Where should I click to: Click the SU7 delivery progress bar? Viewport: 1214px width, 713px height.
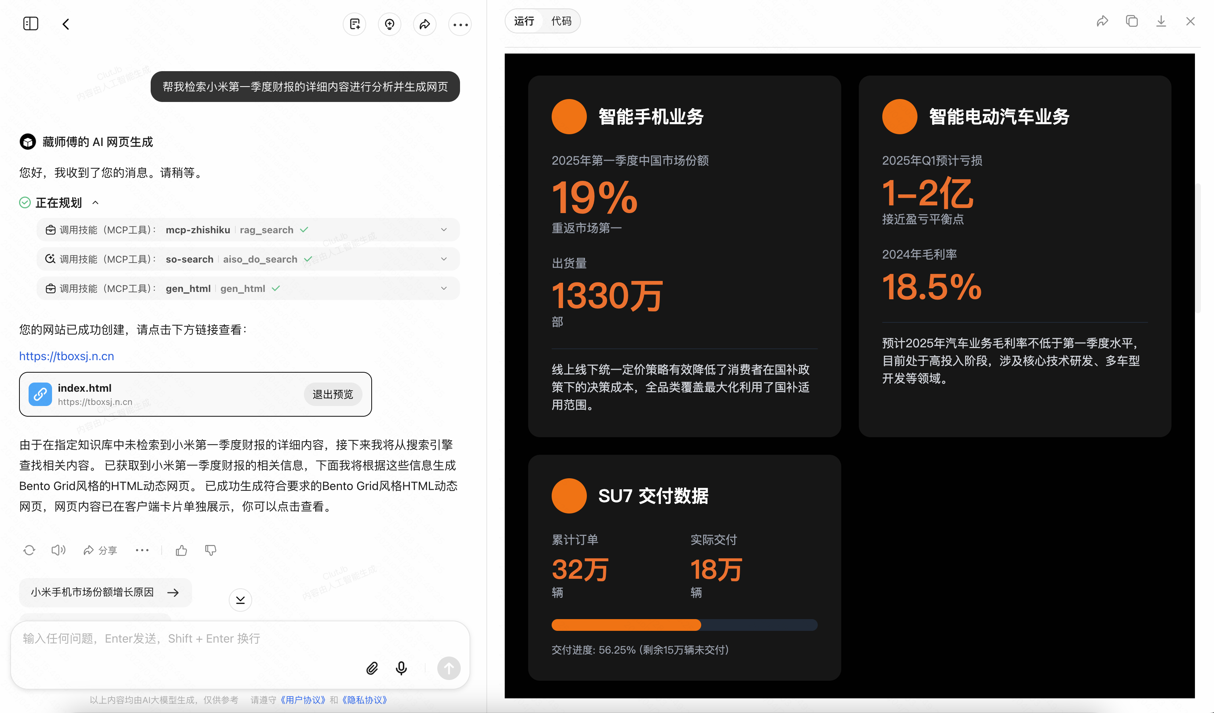[684, 625]
